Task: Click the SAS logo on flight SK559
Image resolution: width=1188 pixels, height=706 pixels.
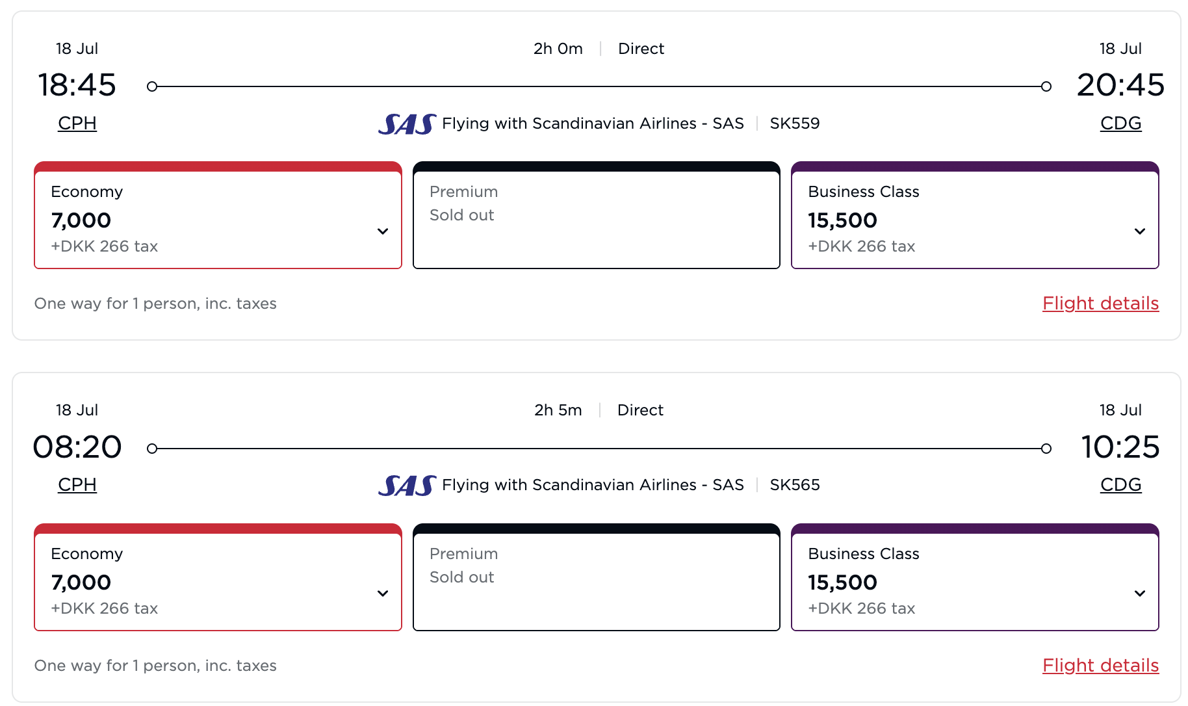Action: click(407, 124)
